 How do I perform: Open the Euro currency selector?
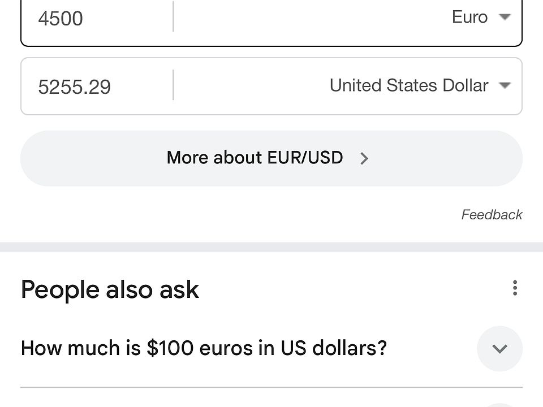469,17
